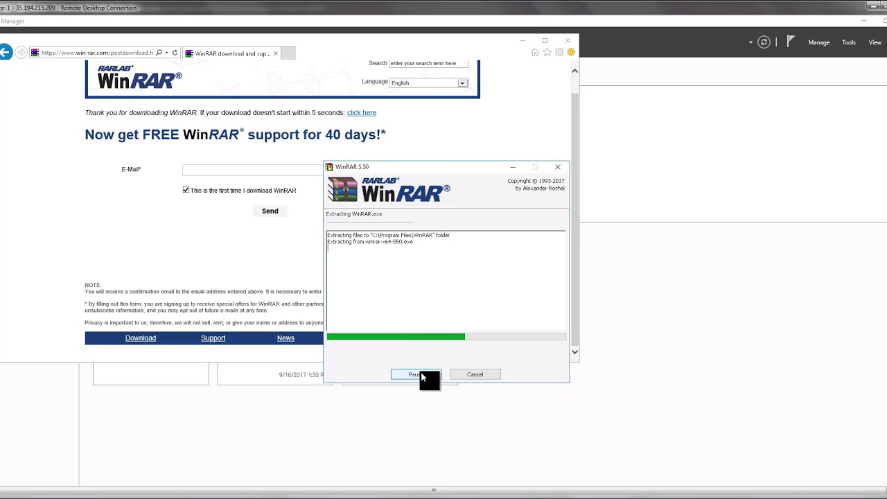Viewport: 887px width, 499px height.
Task: Click 'Extracting files to C:\Program Files\WinRAR' line
Action: coord(389,235)
